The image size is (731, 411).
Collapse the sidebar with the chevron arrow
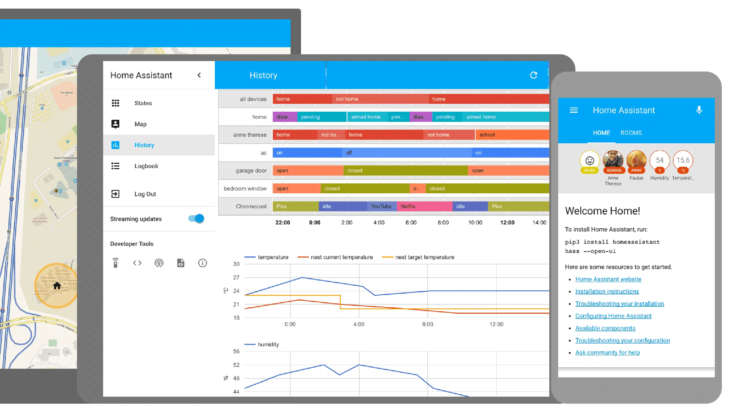pyautogui.click(x=199, y=75)
